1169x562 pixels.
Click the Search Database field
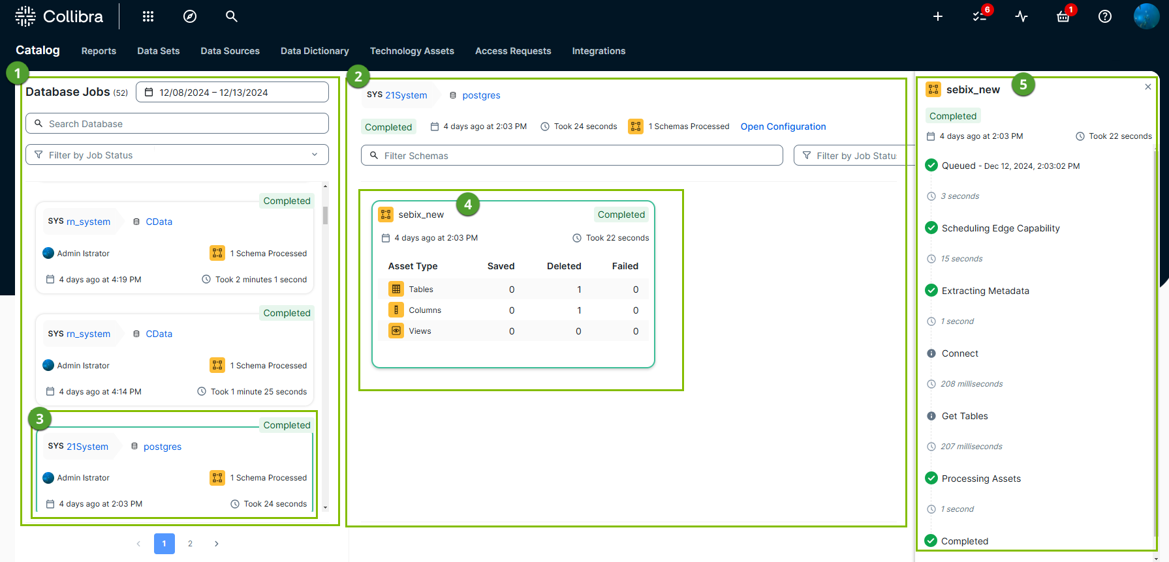point(177,124)
